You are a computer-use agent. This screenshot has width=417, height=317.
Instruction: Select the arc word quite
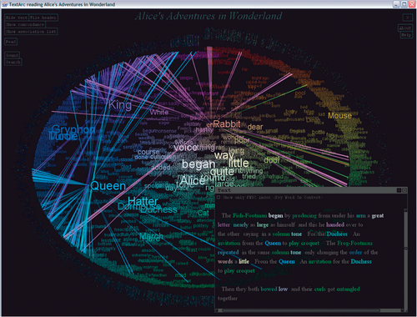tap(222, 172)
